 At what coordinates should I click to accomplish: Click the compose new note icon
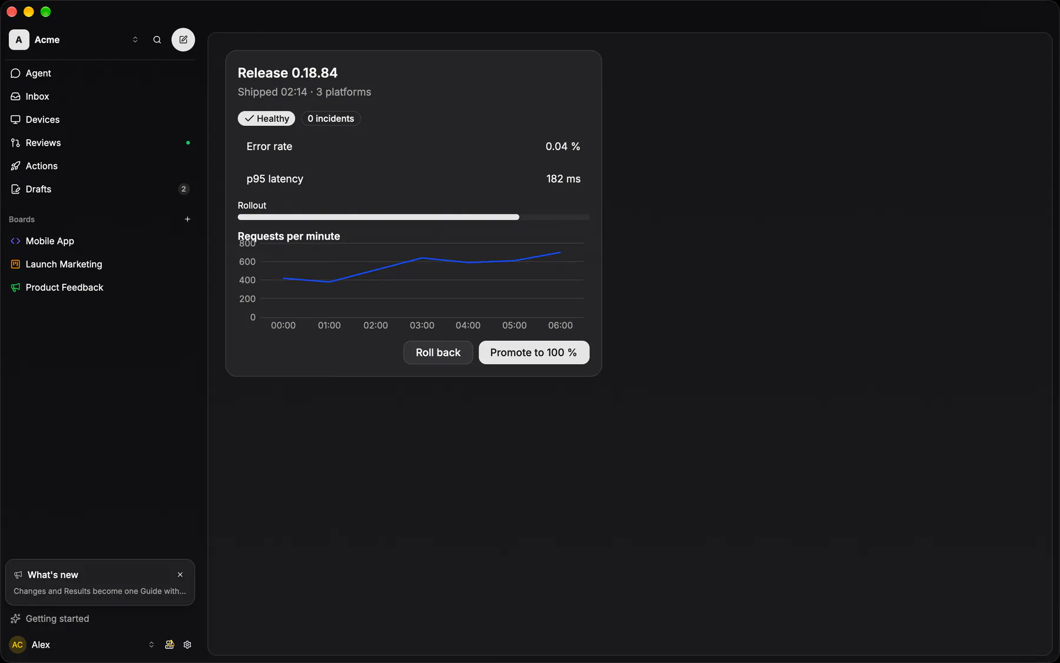[183, 39]
